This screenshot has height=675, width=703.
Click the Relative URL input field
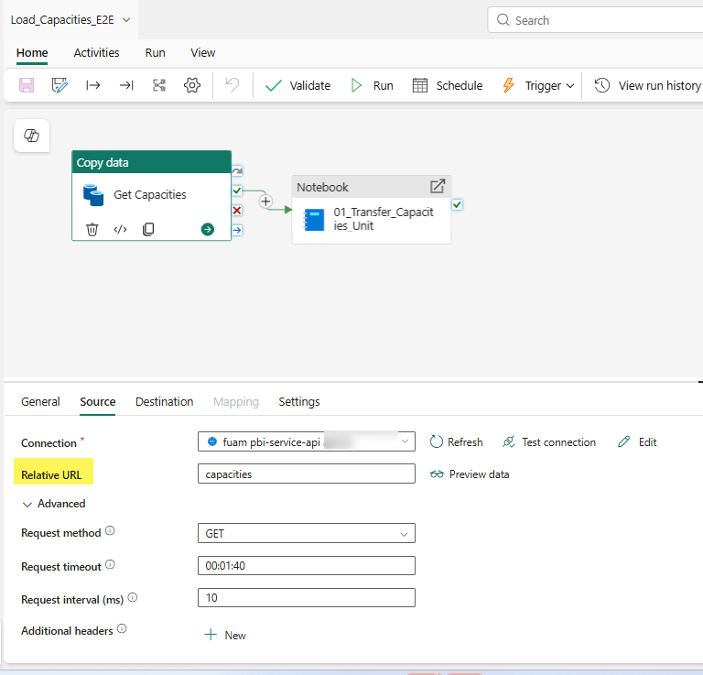(306, 474)
